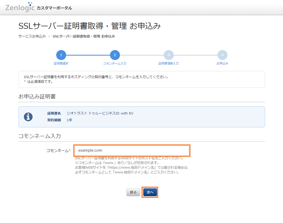Select step 3 circle 証明書情報入力
Viewport: 283px width, 223px height.
point(169,55)
